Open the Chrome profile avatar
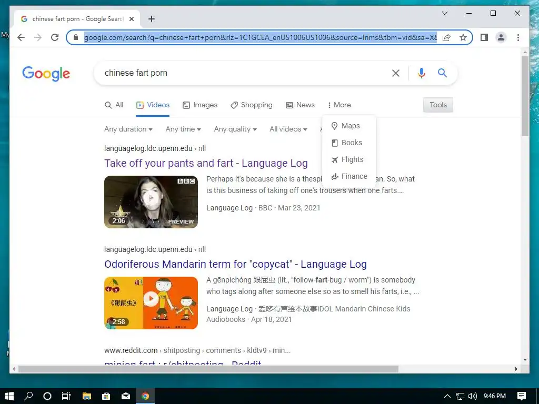Image resolution: width=539 pixels, height=404 pixels. 501,37
